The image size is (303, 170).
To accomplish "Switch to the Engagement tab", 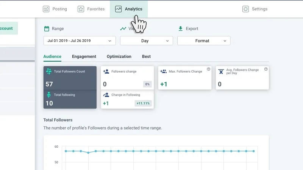I will [x=84, y=57].
